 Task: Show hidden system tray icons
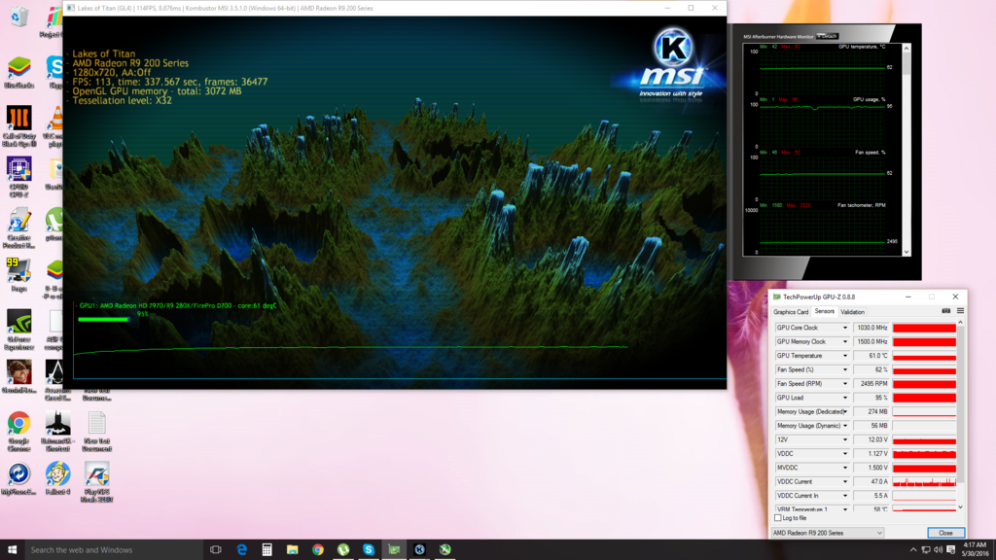point(913,550)
